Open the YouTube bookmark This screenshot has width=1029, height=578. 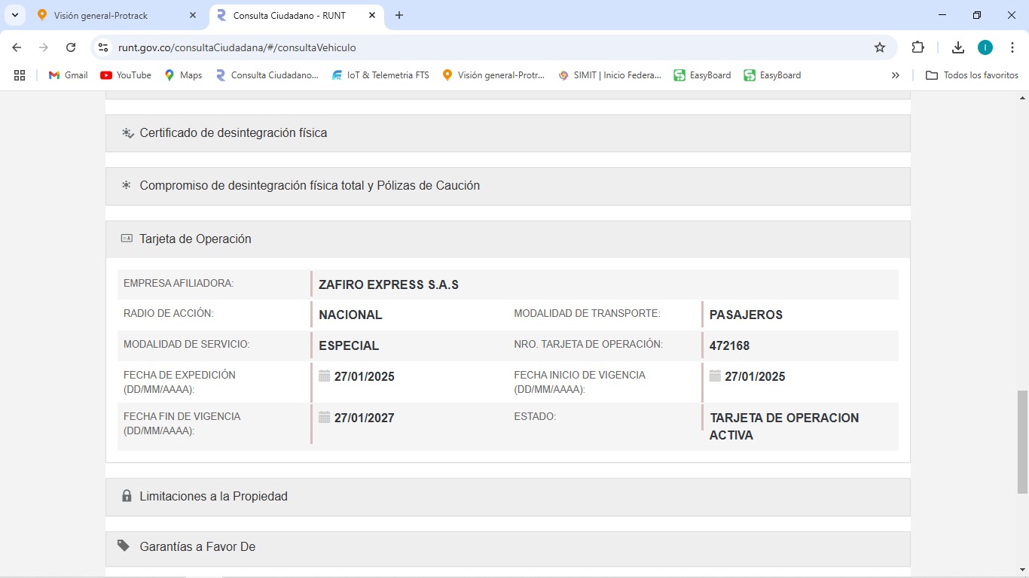point(126,75)
